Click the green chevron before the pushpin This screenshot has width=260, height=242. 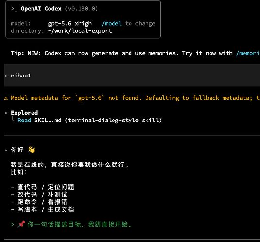[x=13, y=225]
